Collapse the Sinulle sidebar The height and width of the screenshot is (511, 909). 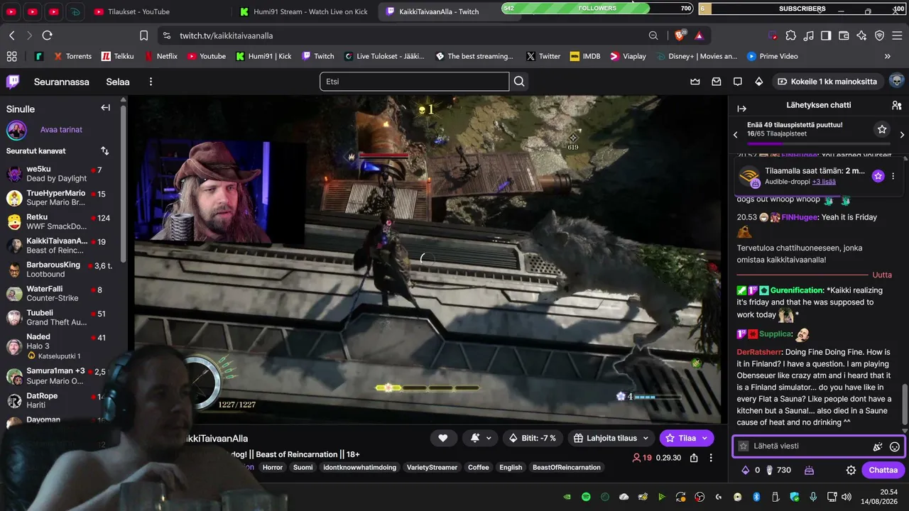click(x=105, y=108)
